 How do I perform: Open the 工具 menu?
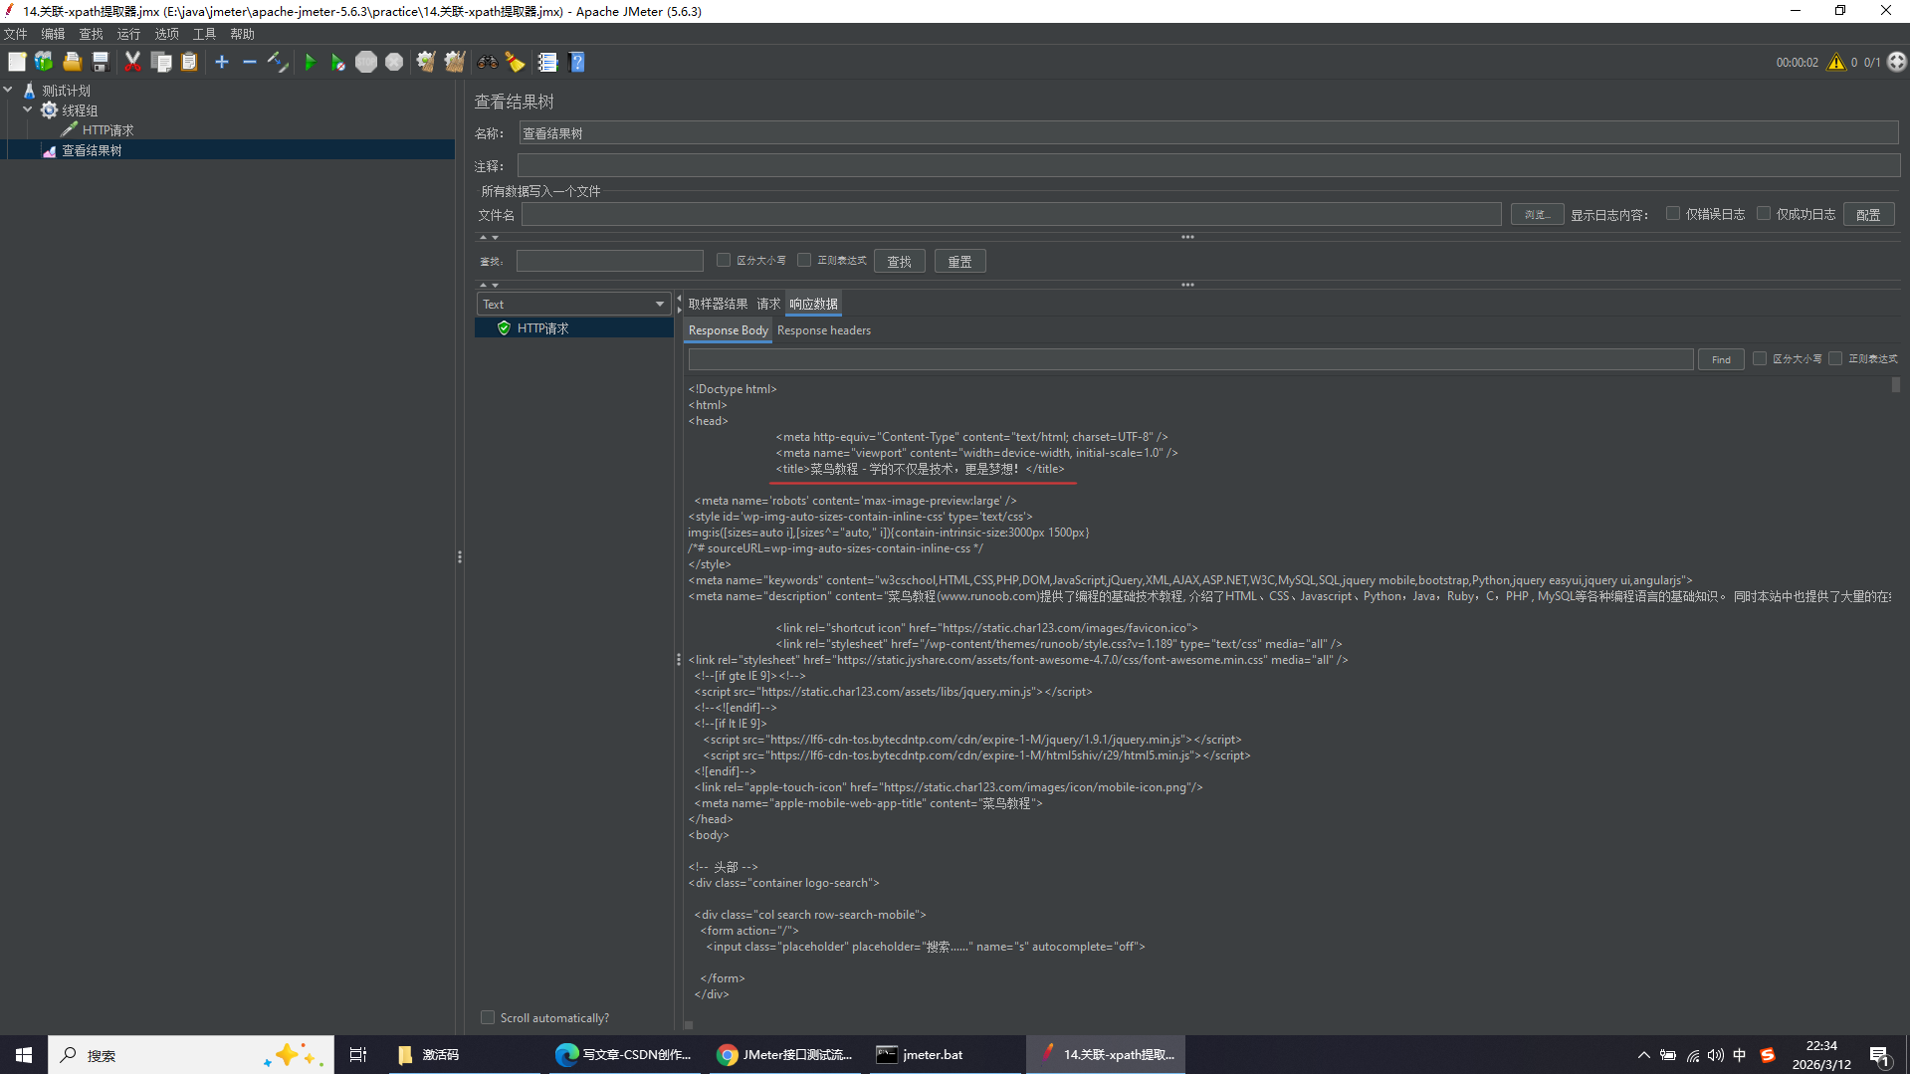point(205,34)
